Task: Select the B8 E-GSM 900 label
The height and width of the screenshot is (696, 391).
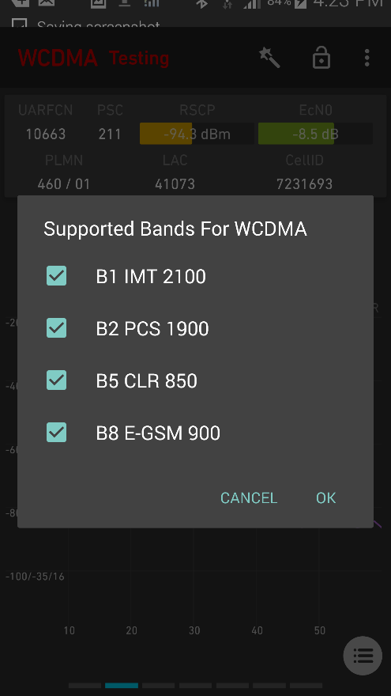Action: coord(158,433)
